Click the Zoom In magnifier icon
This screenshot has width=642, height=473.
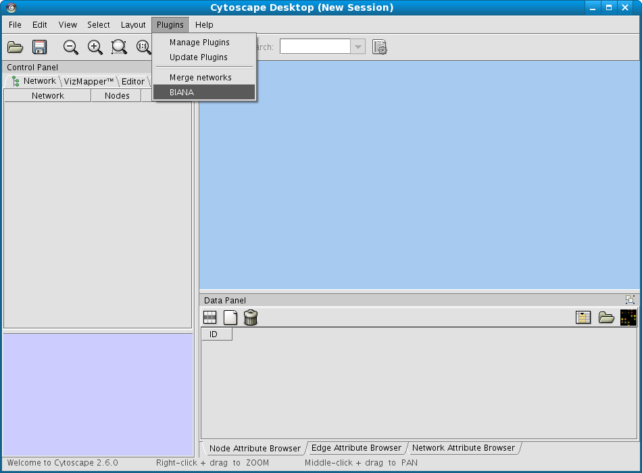coord(95,47)
